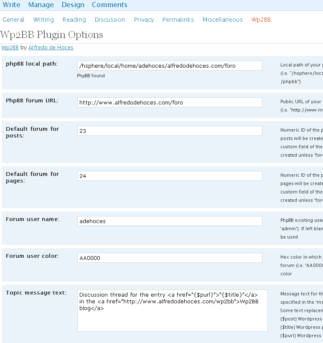Switch to Miscellaneous settings tab
Image resolution: width=323 pixels, height=343 pixels.
(x=223, y=20)
